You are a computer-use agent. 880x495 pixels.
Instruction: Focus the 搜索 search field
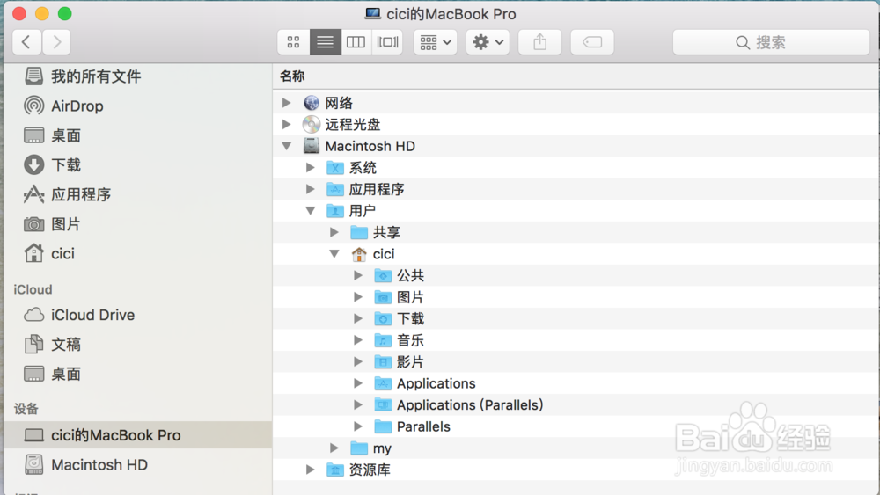[x=771, y=42]
